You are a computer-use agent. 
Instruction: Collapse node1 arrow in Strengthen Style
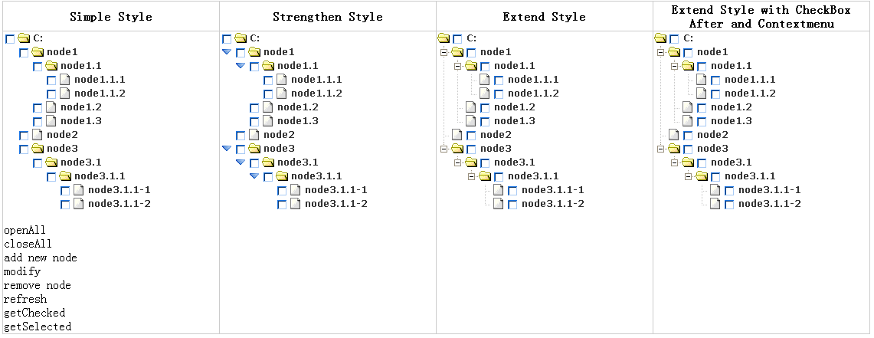(227, 52)
